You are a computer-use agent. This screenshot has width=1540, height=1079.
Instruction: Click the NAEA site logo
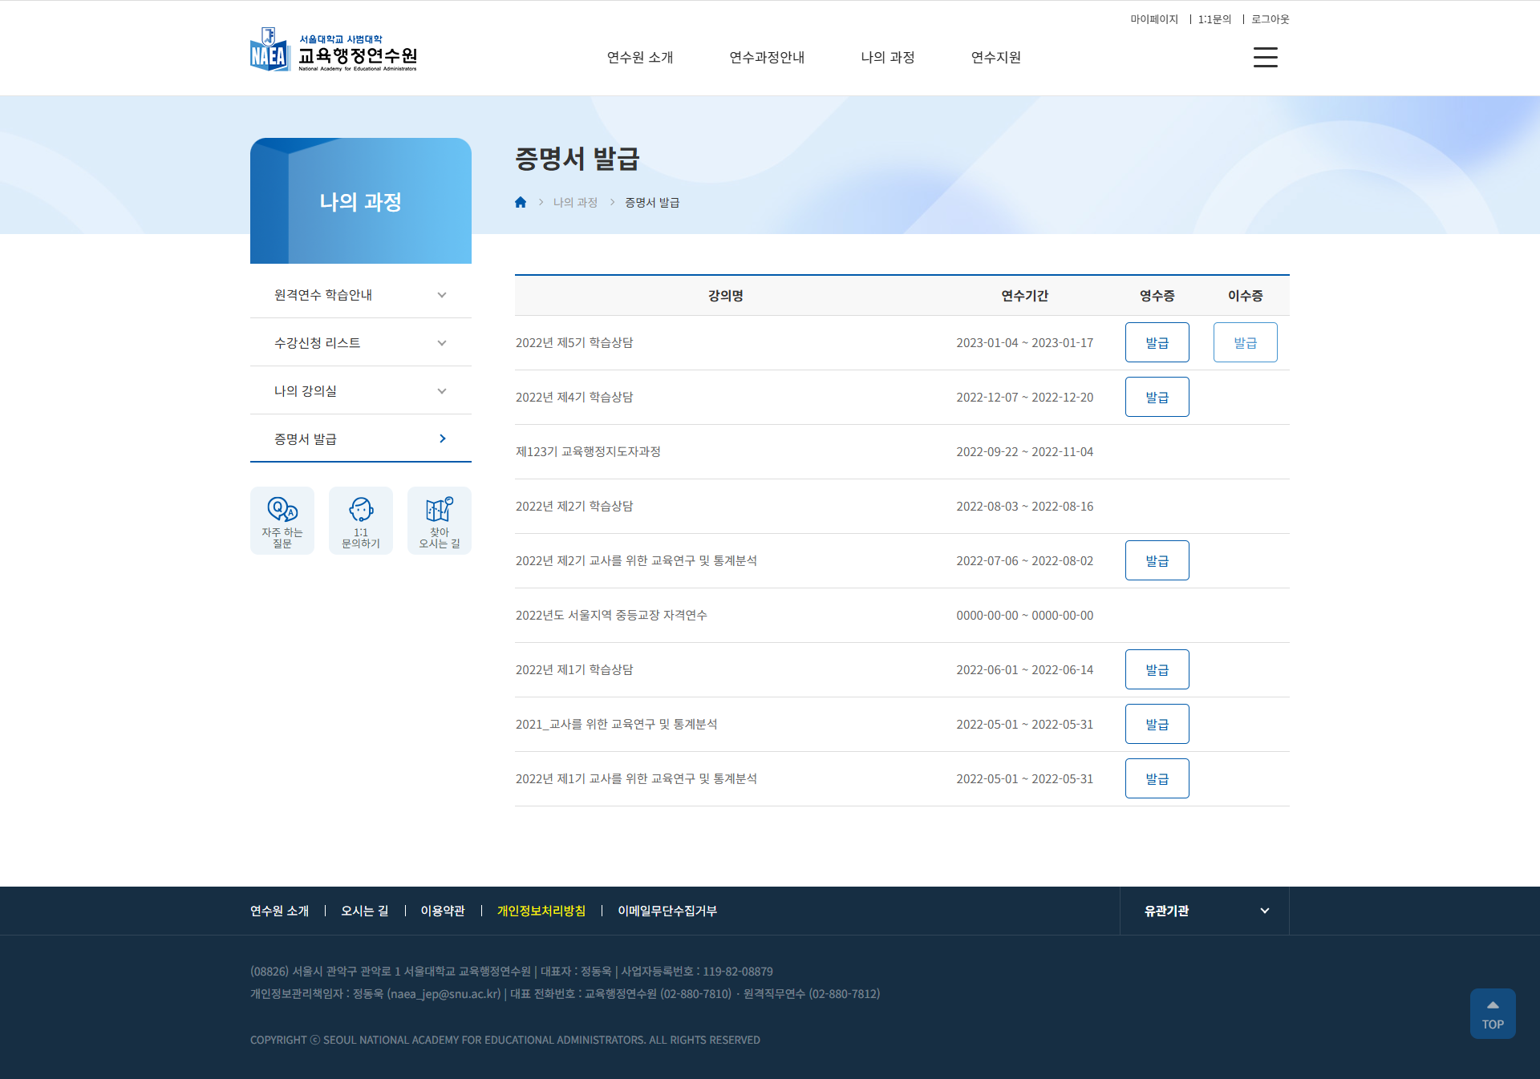(334, 51)
